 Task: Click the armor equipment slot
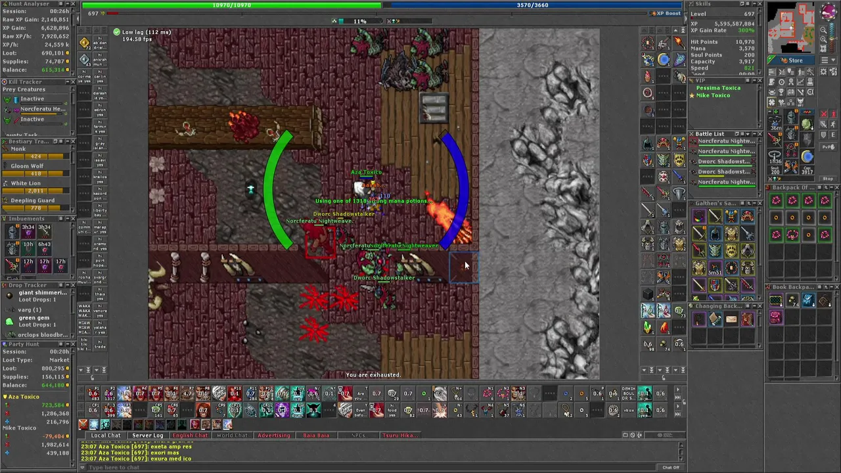coord(791,133)
